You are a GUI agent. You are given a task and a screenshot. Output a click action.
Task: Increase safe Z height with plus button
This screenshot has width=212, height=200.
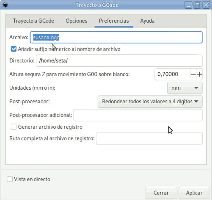tap(199, 74)
